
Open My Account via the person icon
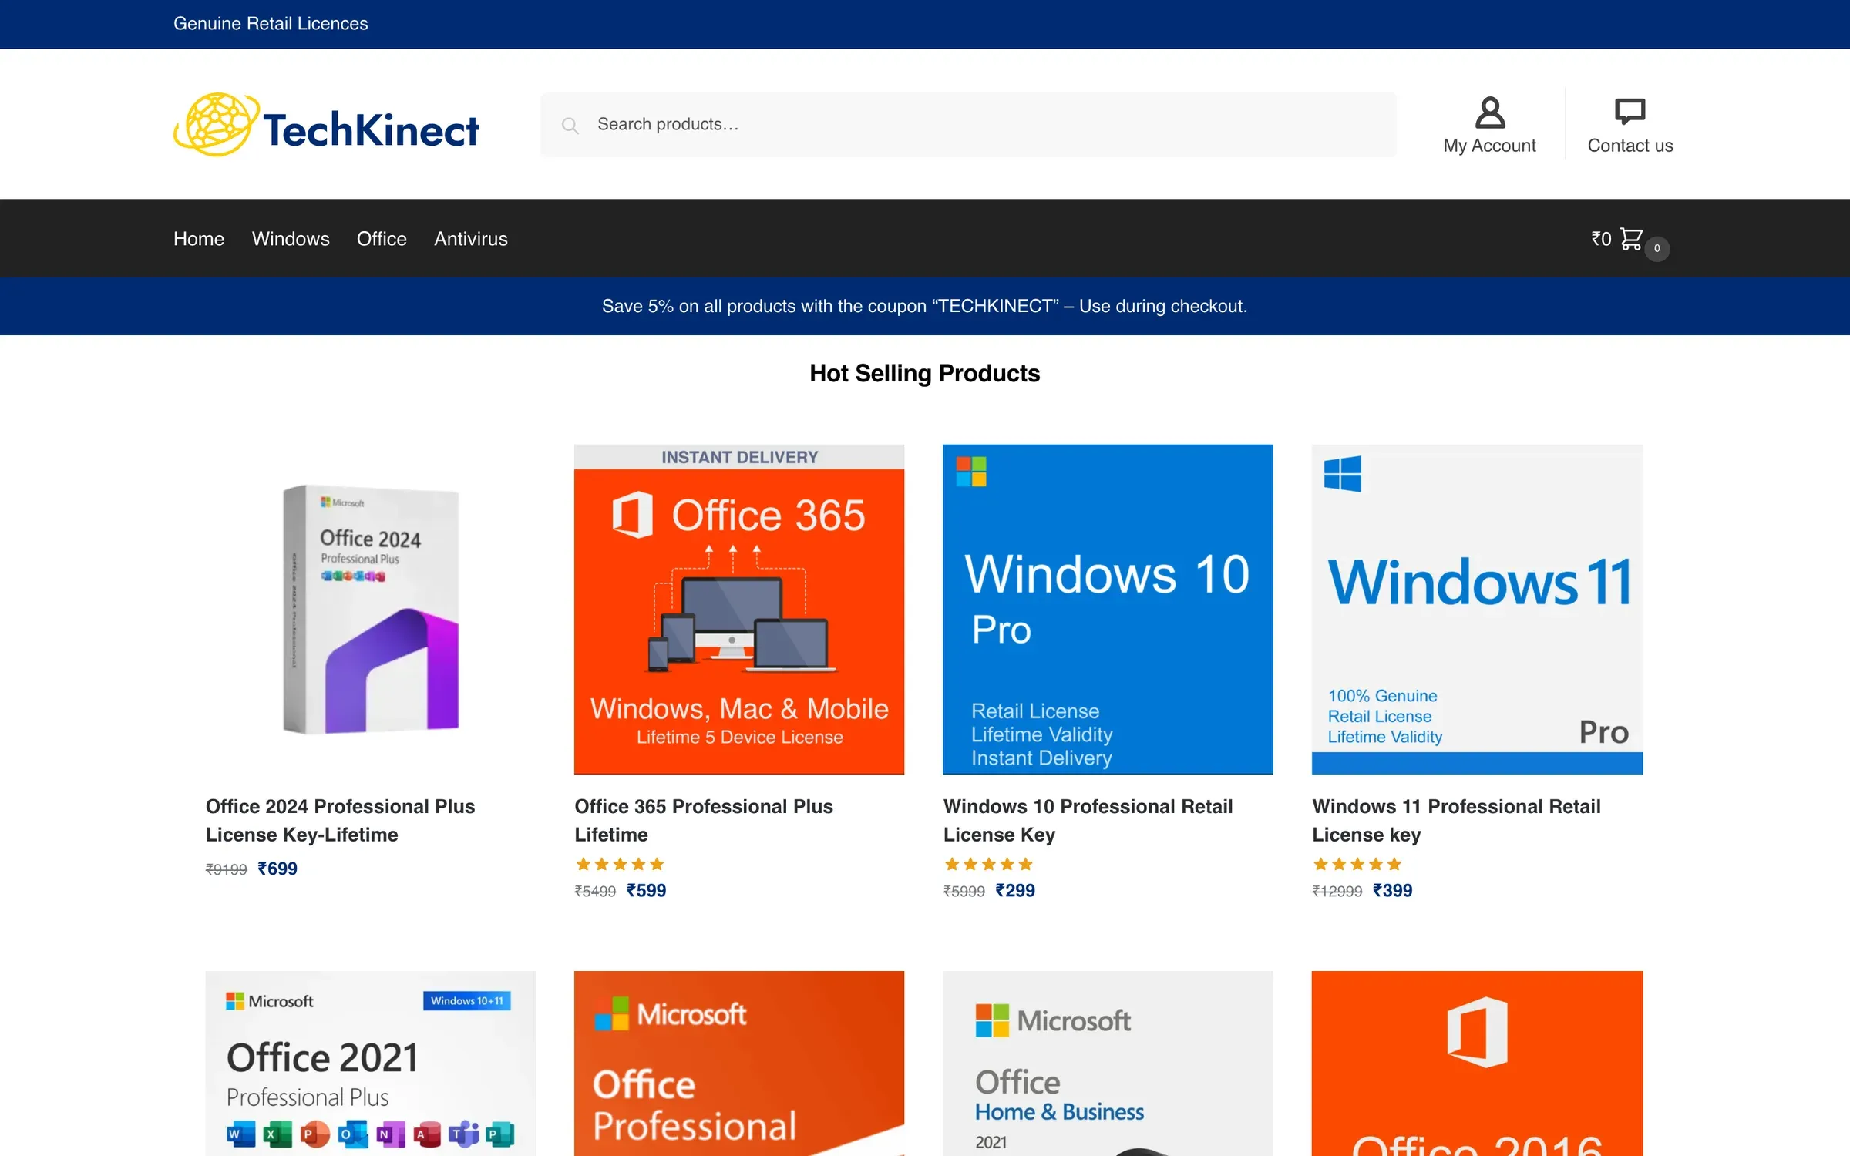click(x=1489, y=113)
